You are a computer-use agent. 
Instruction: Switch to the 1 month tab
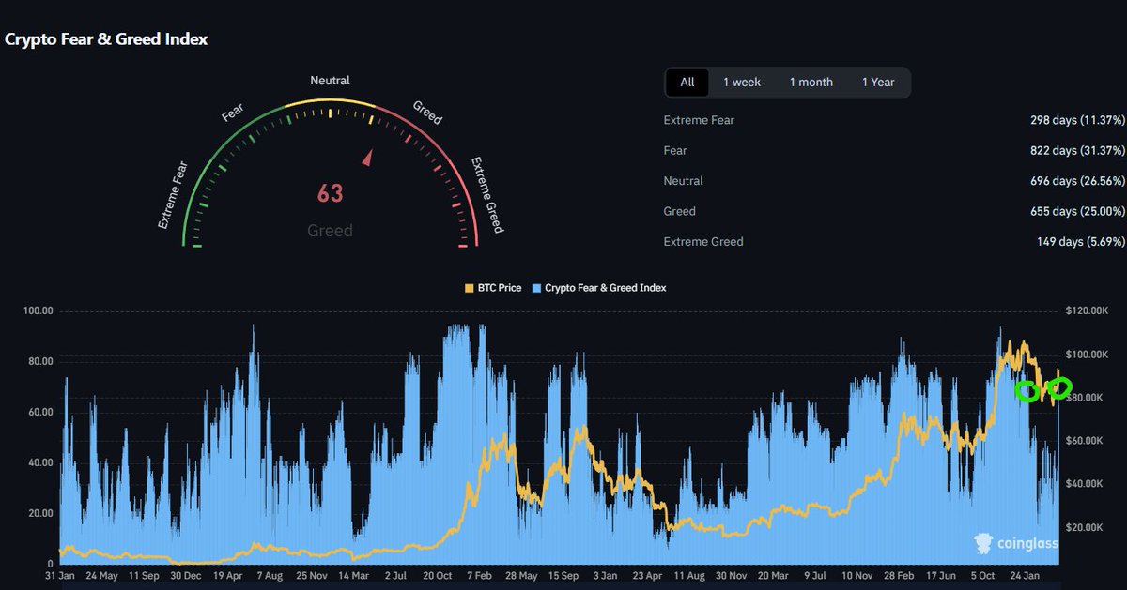click(x=811, y=83)
